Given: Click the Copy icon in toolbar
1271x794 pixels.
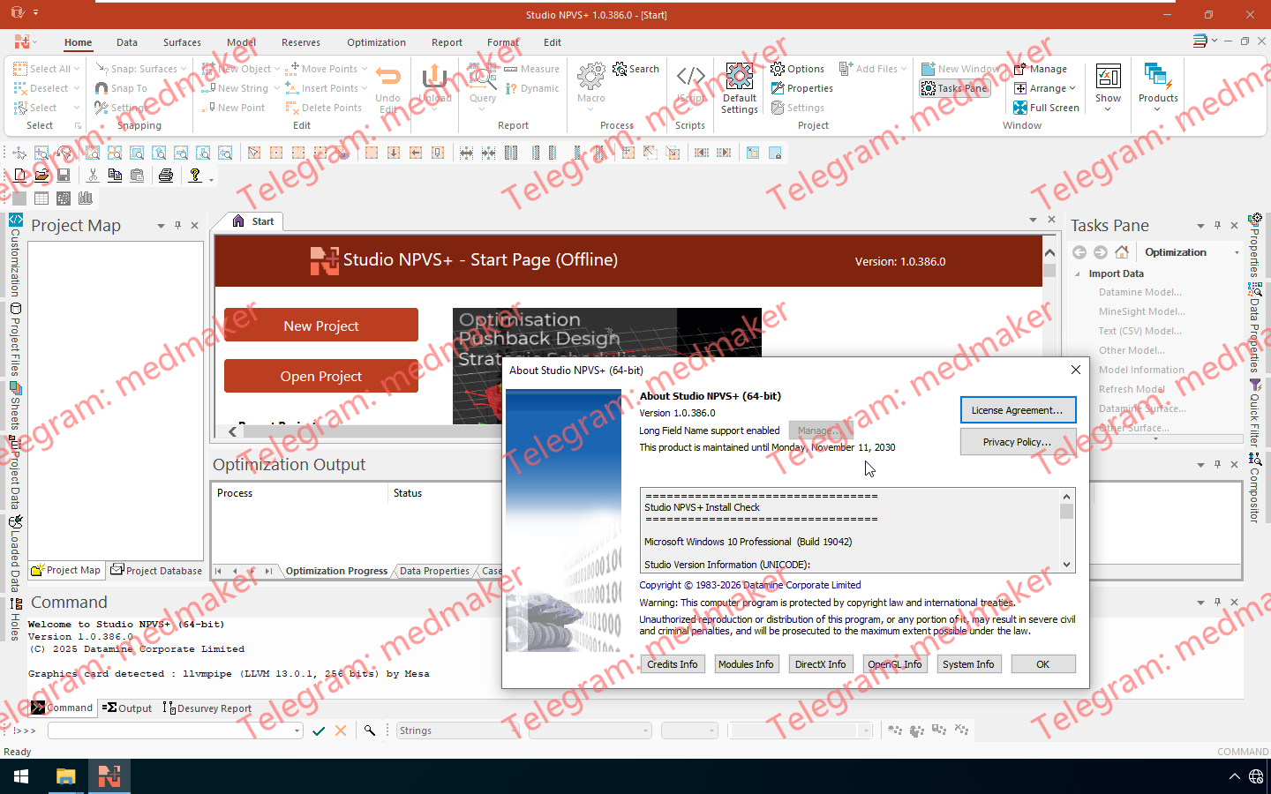Looking at the screenshot, I should (x=115, y=176).
